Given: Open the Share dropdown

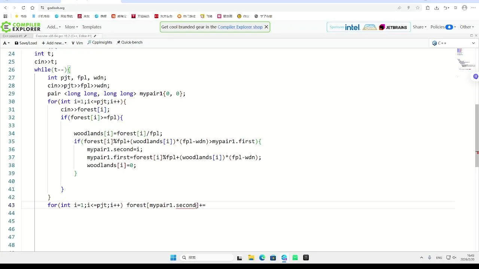Looking at the screenshot, I should [419, 27].
